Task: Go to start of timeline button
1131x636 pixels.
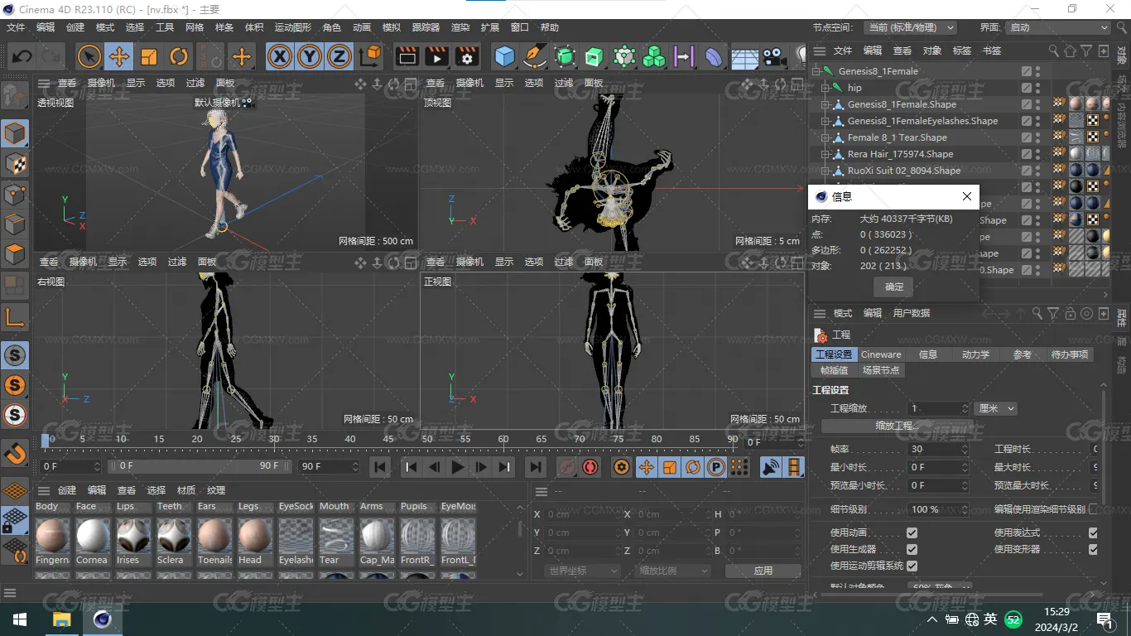Action: pos(380,467)
